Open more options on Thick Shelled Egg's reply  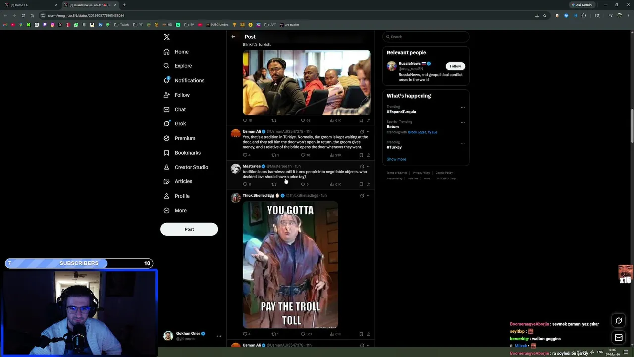pyautogui.click(x=369, y=196)
